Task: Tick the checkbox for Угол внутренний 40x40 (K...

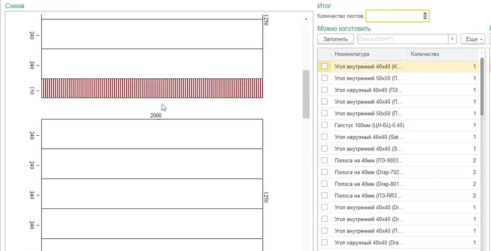Action: click(324, 66)
